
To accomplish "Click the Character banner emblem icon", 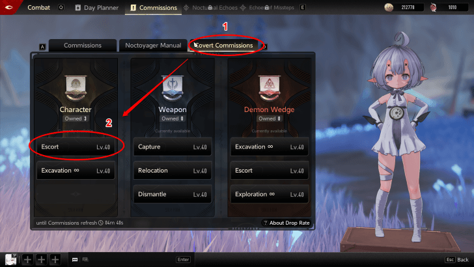I will (76, 89).
